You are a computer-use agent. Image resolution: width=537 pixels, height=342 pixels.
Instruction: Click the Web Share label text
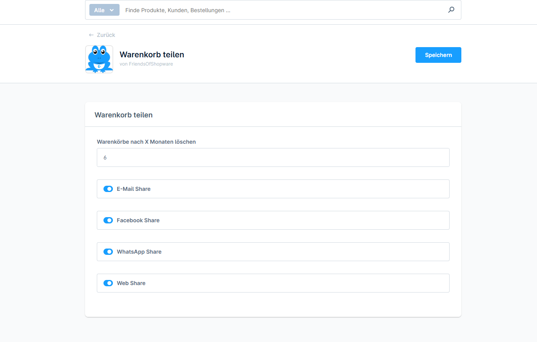coord(131,283)
